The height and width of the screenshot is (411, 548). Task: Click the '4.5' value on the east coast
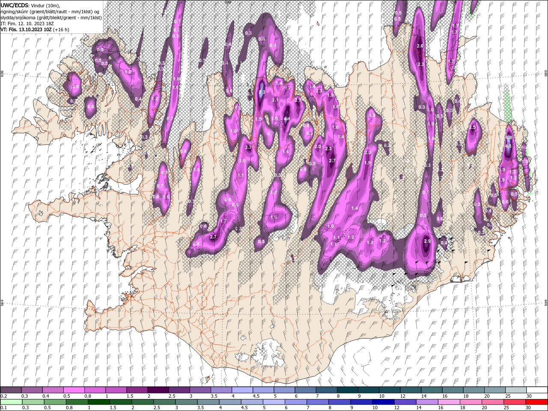click(508, 146)
